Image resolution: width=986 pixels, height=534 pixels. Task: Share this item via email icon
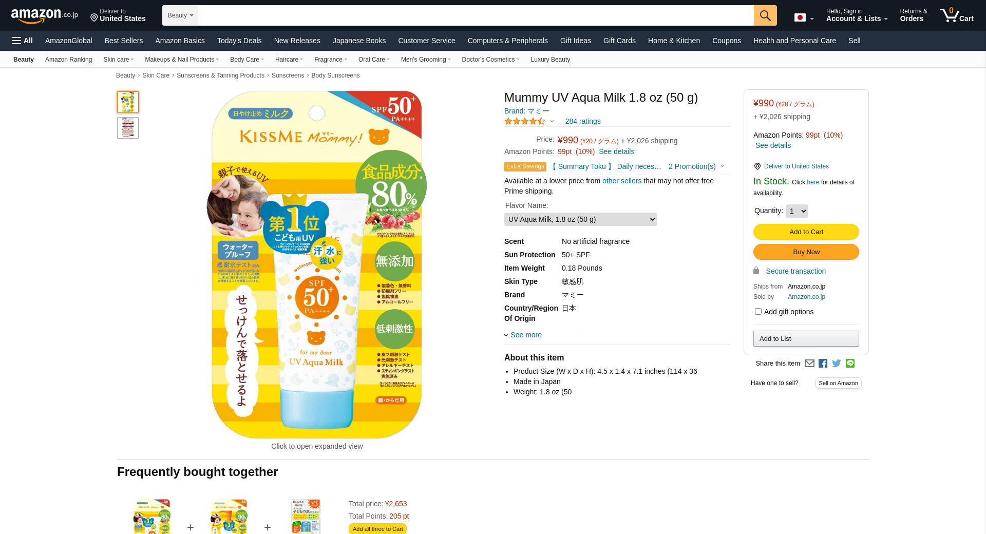tap(809, 364)
